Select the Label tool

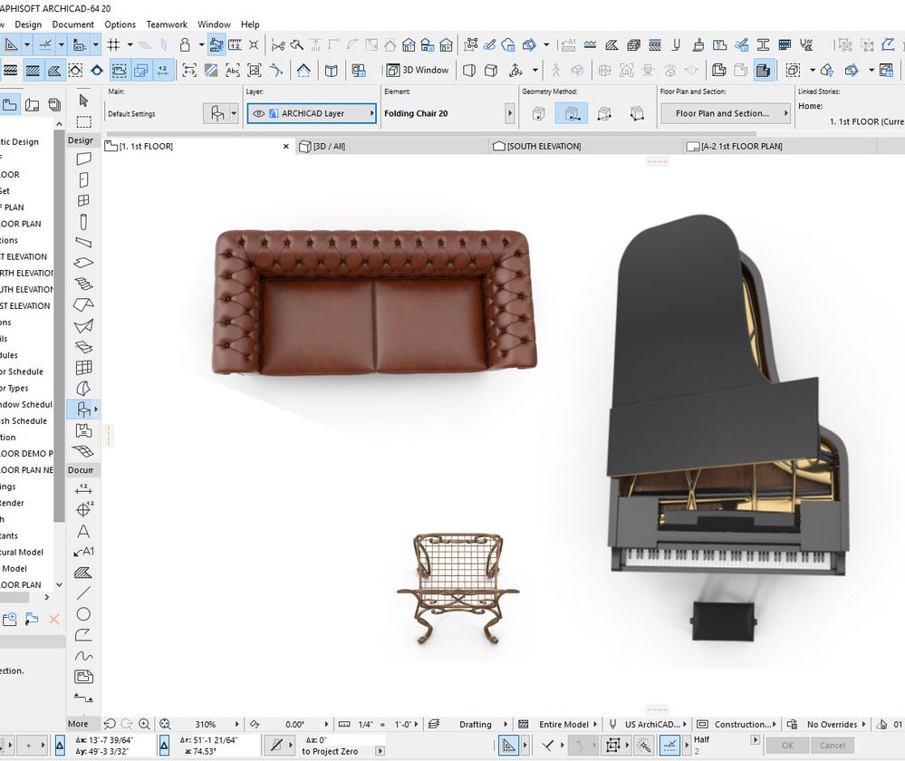pos(83,552)
